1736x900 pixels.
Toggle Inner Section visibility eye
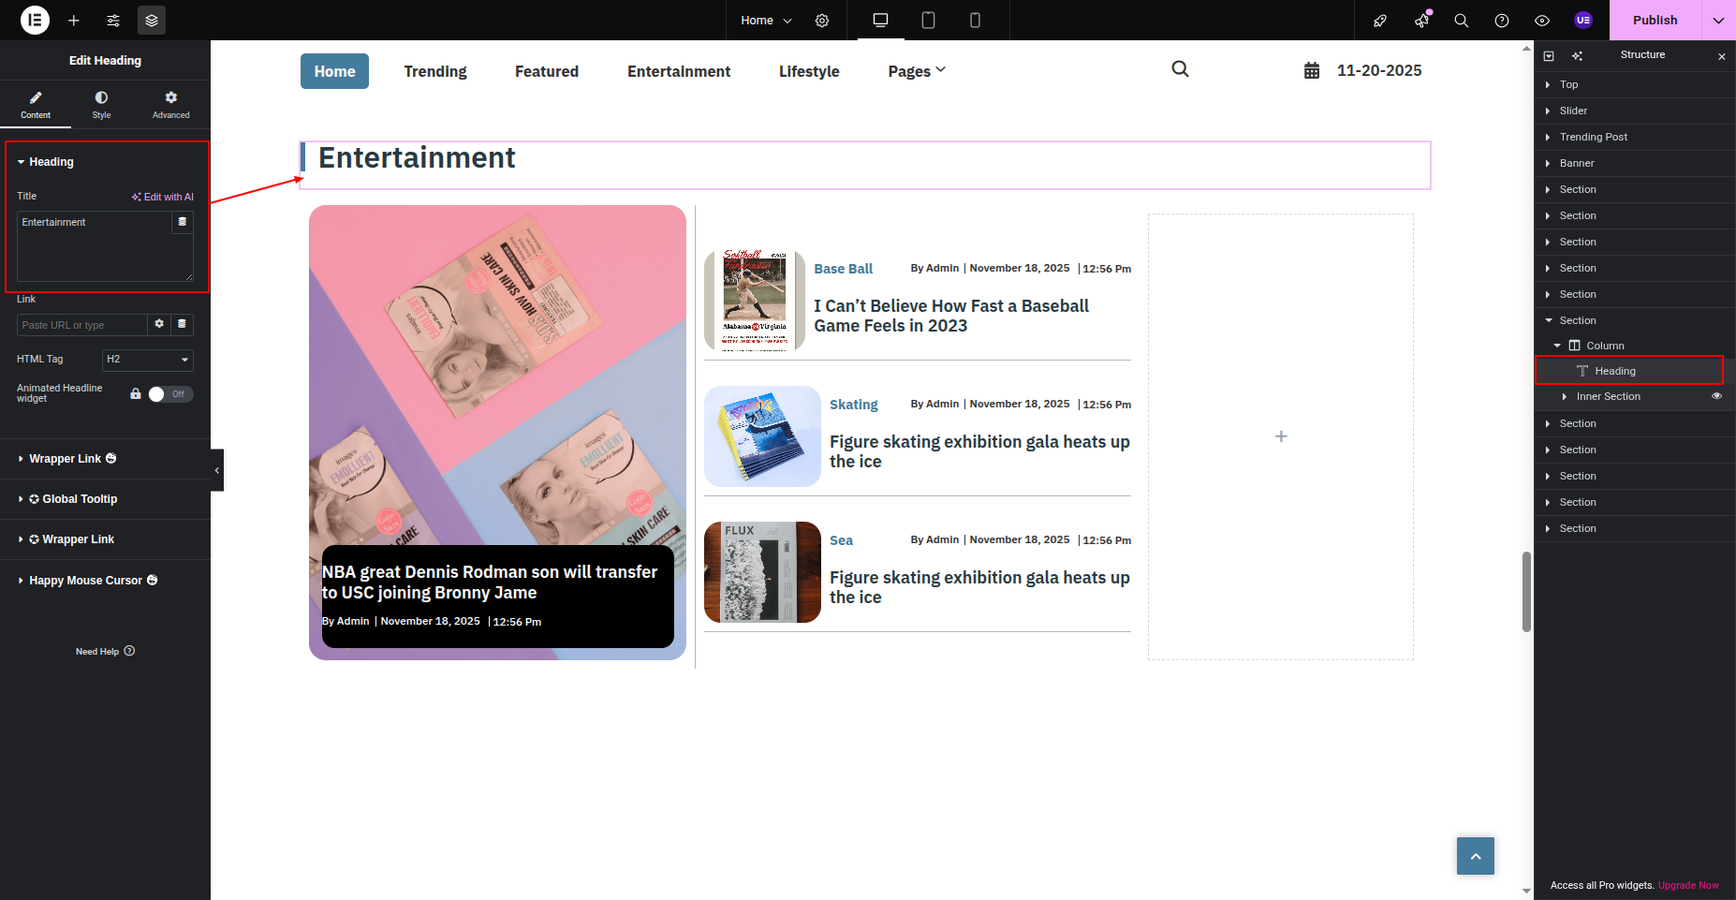(x=1716, y=396)
